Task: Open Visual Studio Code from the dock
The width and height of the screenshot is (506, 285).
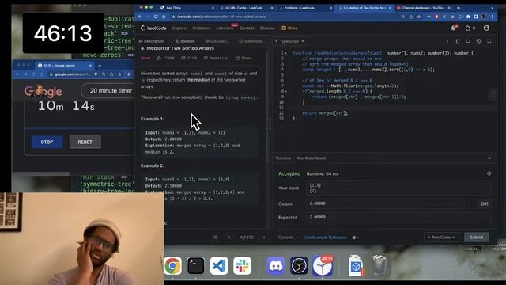Action: (219, 266)
